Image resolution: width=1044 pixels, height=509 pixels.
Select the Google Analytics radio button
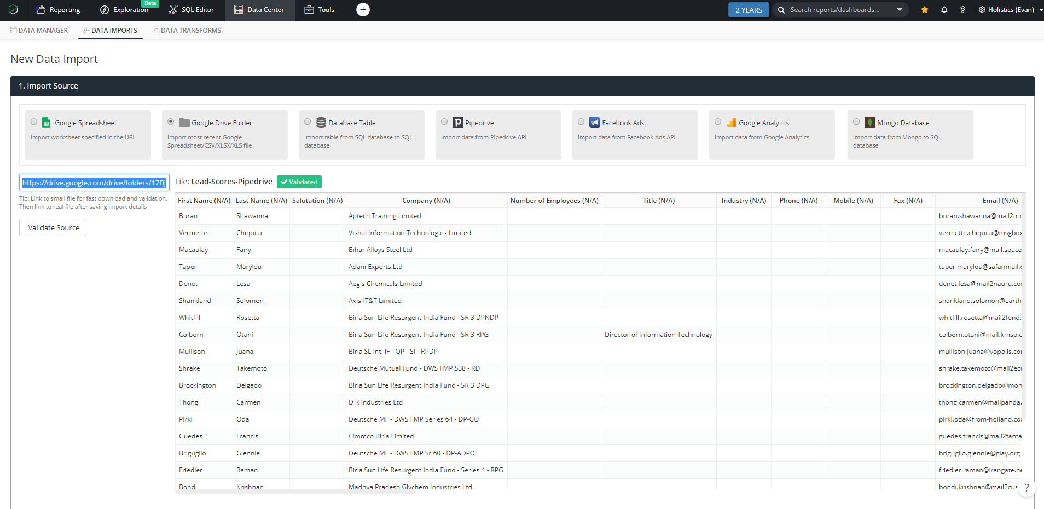718,121
